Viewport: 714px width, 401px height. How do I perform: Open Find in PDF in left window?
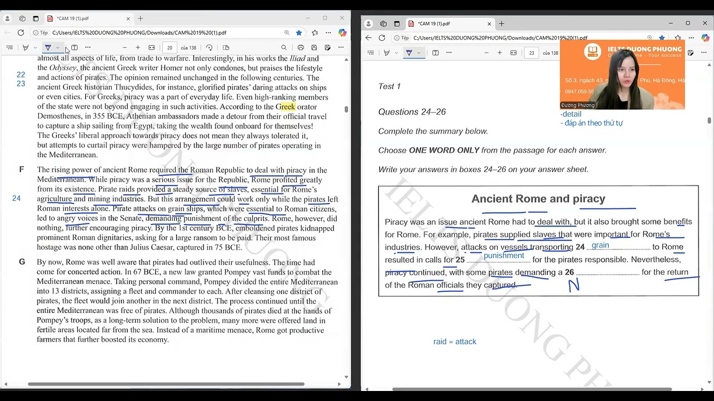click(x=284, y=48)
